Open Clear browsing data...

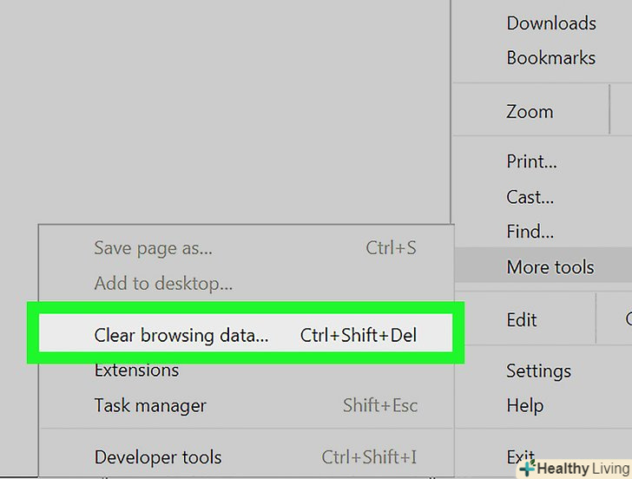181,335
